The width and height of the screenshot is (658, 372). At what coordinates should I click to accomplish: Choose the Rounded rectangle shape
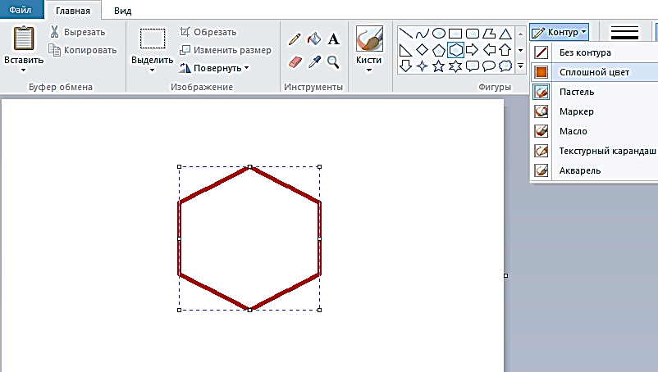[472, 34]
